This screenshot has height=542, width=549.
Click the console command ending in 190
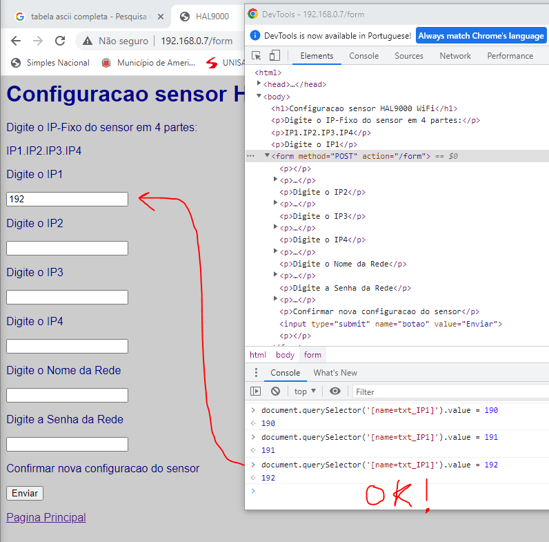coord(379,410)
